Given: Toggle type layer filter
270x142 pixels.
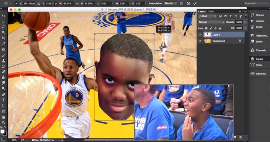Looking at the screenshot, I should tap(231, 16).
